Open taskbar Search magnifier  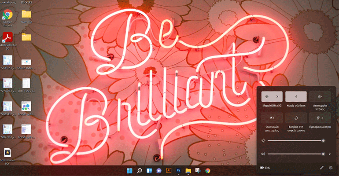tap(140, 171)
